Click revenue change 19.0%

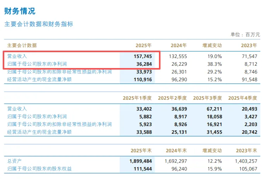point(215,56)
